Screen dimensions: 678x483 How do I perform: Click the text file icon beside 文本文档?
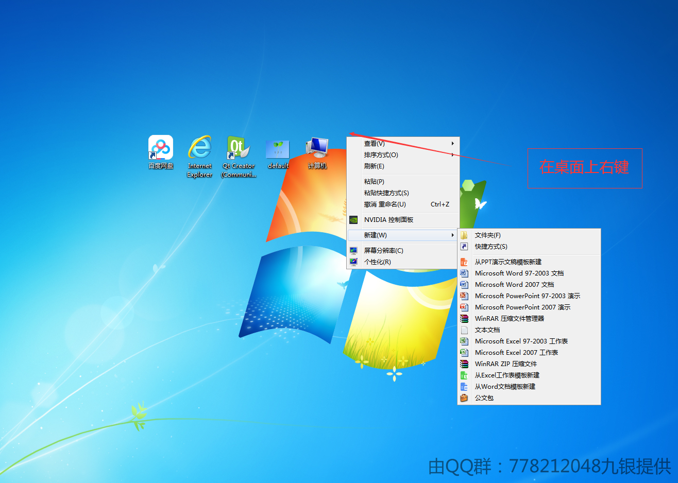coord(464,330)
